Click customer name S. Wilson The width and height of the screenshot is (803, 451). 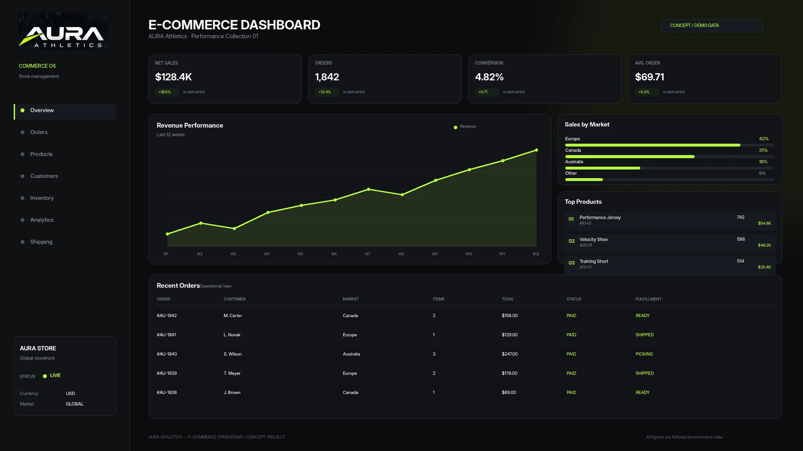pyautogui.click(x=233, y=354)
